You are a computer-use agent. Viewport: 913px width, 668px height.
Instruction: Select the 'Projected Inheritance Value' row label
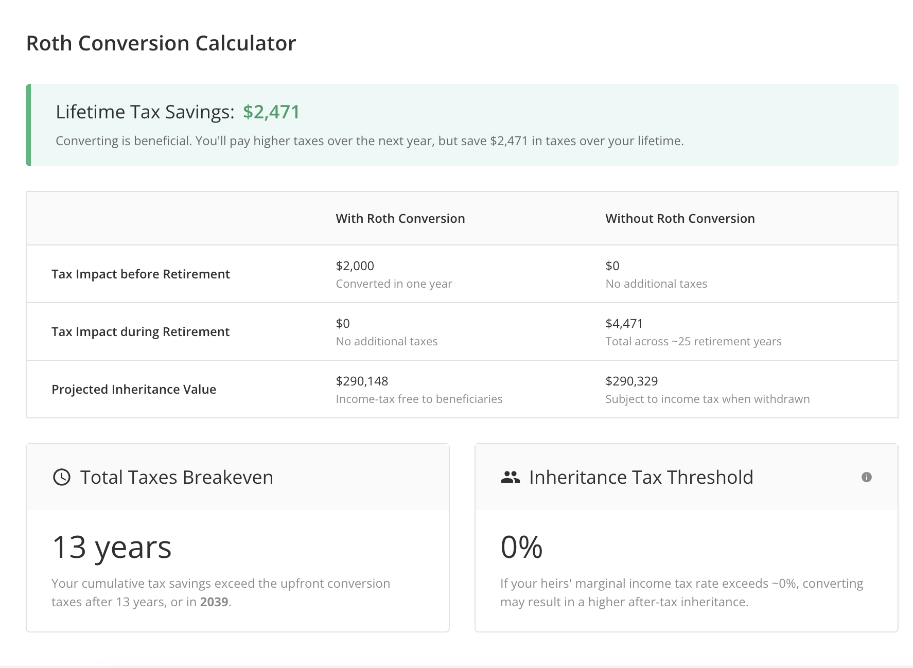coord(134,389)
